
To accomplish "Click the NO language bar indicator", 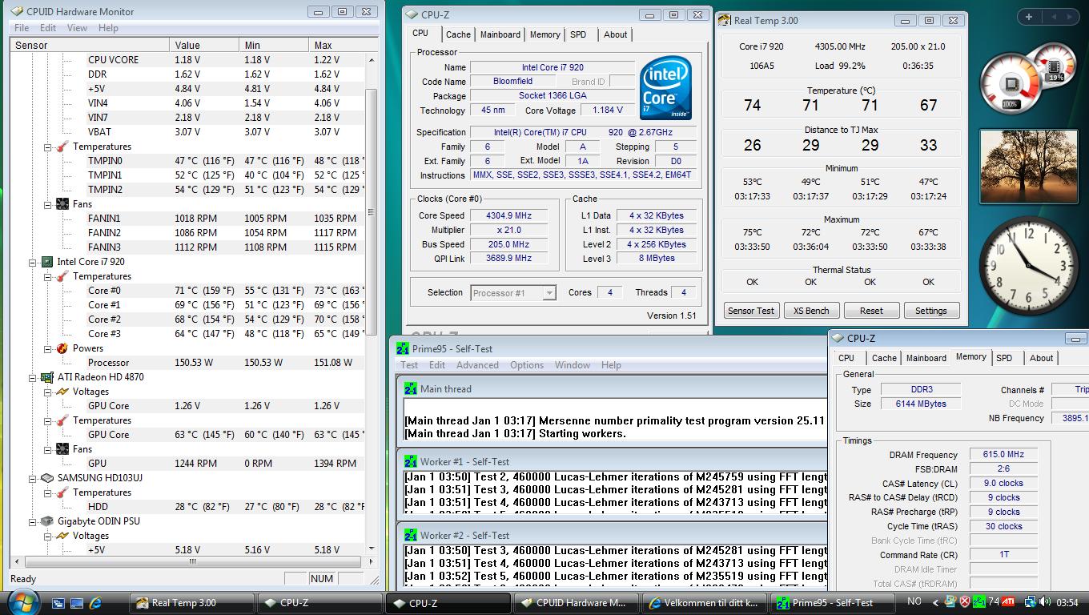I will [914, 602].
